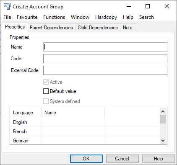Confirm with the OK button
Viewport: 177px width, 165px height.
86,159
